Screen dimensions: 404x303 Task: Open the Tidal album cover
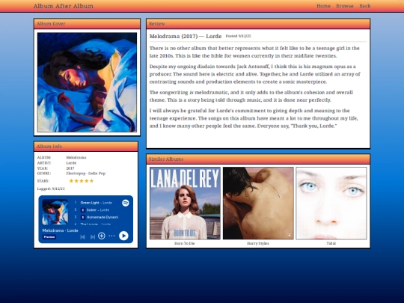pyautogui.click(x=331, y=203)
